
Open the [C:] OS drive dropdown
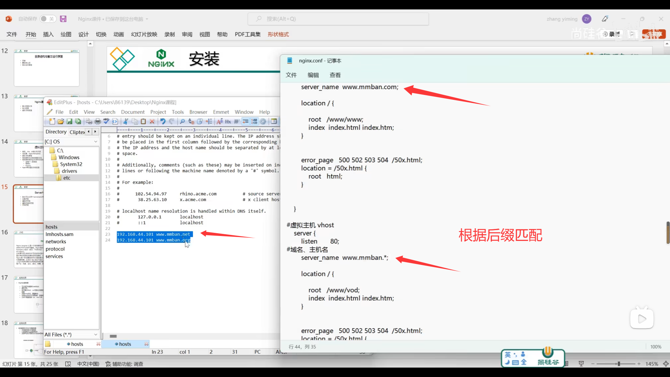96,142
